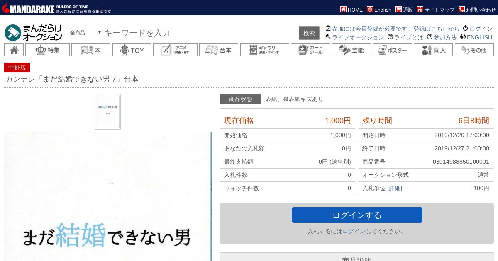Switch site language to English in top bar
Screen dimensions: 498x261
click(379, 10)
